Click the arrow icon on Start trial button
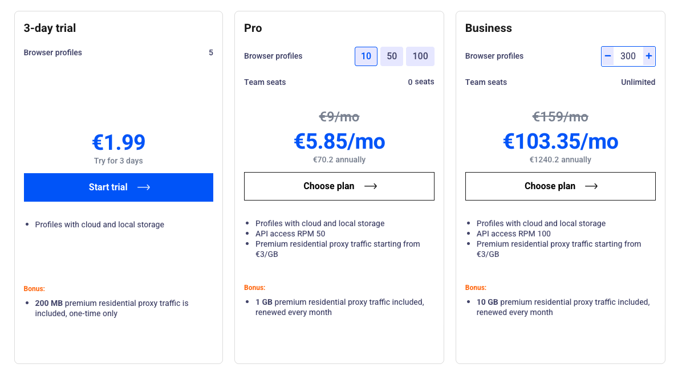The image size is (682, 372). click(144, 187)
